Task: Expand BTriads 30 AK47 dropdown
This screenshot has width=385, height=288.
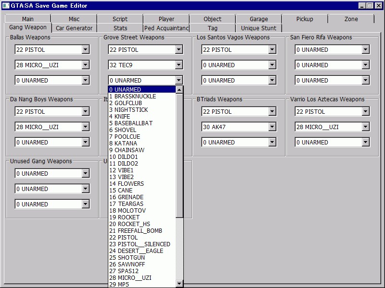Action: point(272,127)
